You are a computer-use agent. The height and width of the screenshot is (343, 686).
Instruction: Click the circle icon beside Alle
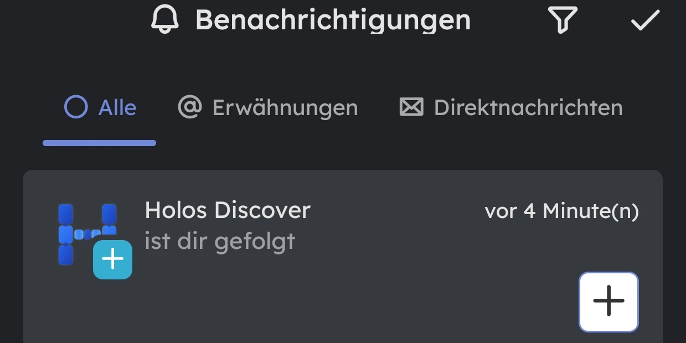(x=76, y=107)
